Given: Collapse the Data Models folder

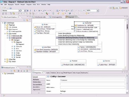Looking at the screenshot, I should pos(5,34).
